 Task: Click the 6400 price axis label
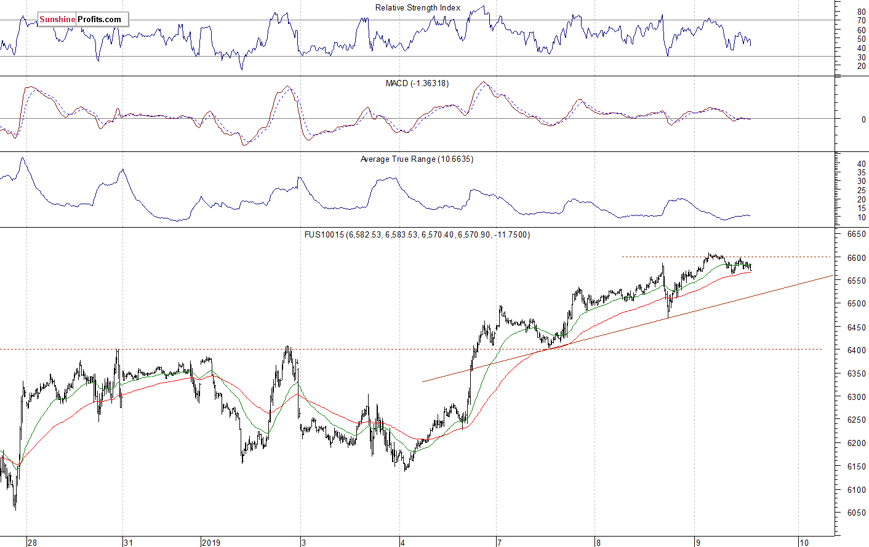click(856, 350)
